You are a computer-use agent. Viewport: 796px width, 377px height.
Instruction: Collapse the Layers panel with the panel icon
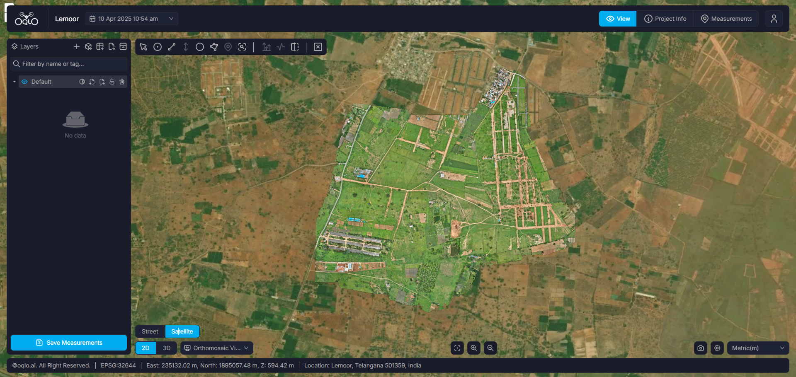tap(123, 46)
